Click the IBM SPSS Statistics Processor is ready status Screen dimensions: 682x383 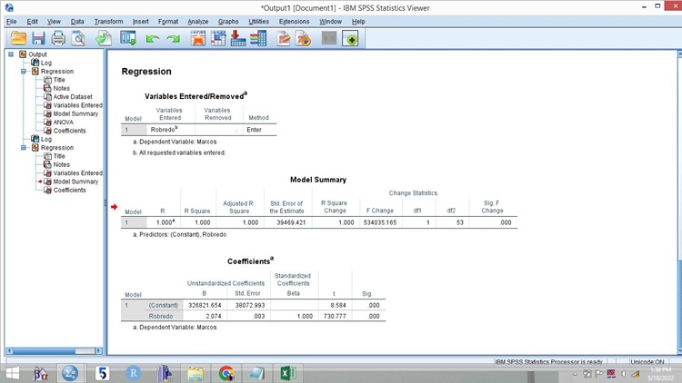(548, 362)
